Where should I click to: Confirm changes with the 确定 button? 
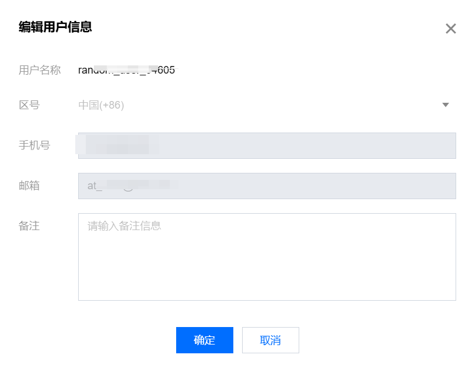[204, 340]
